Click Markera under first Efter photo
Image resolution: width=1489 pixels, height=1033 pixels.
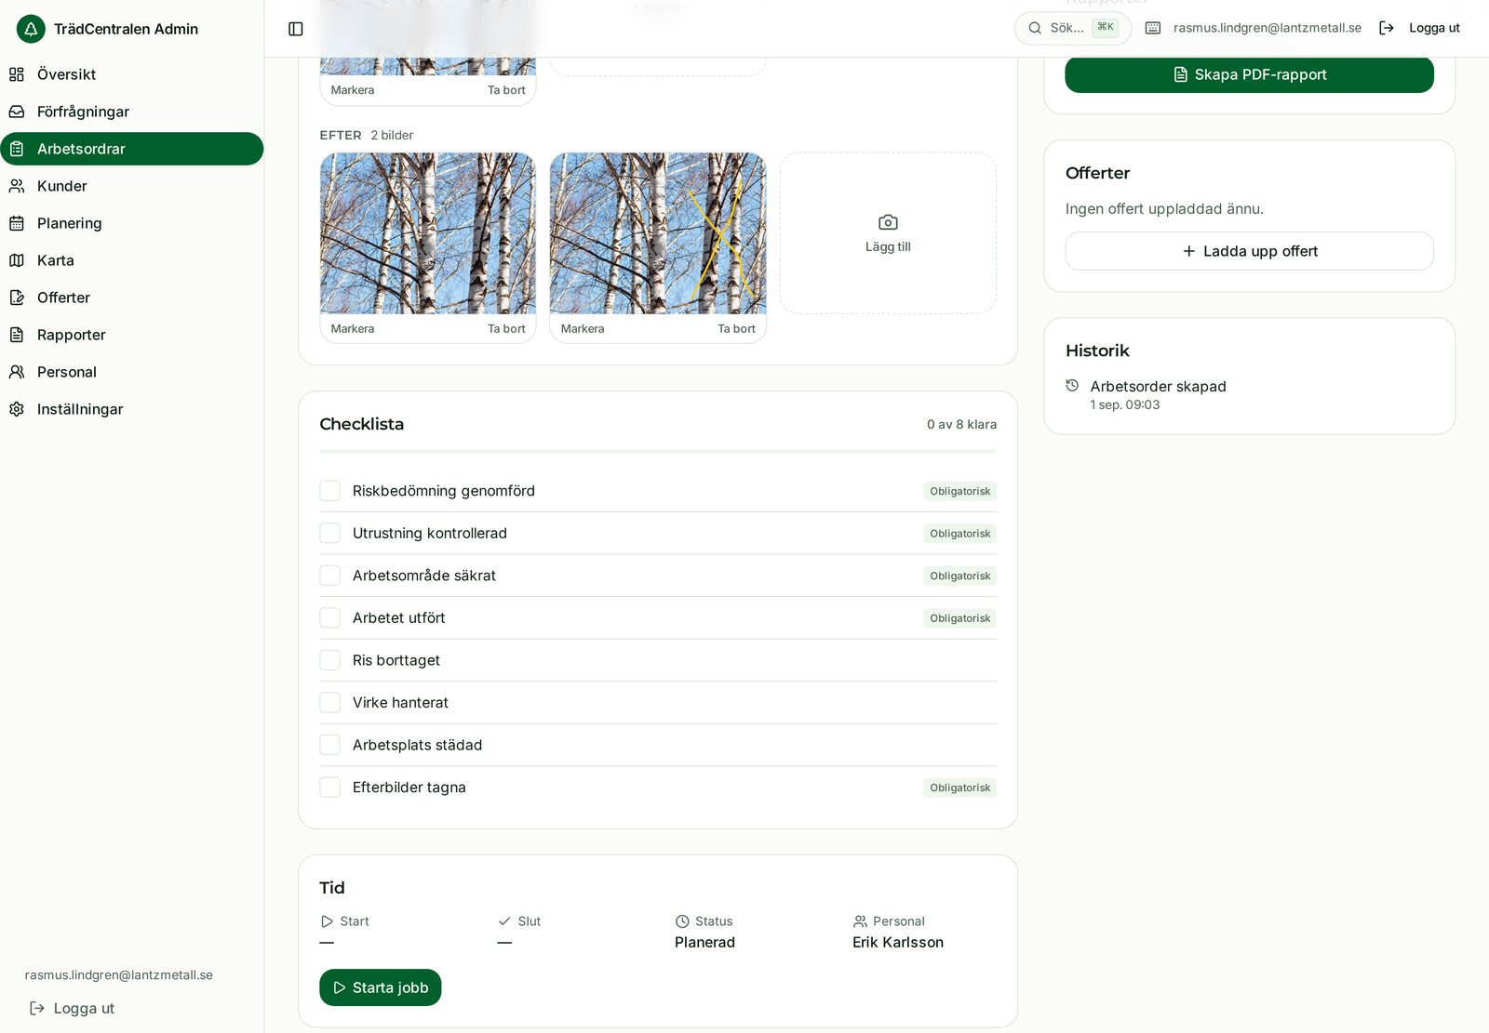[x=353, y=329]
